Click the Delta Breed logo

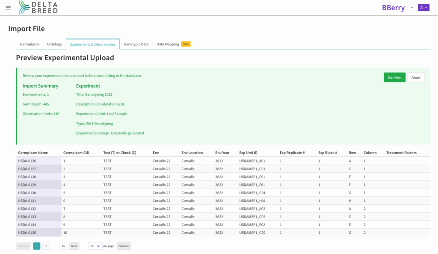point(38,7)
